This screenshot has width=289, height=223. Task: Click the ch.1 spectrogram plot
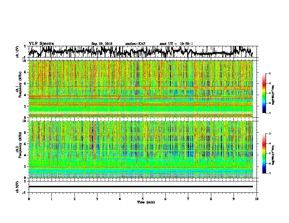click(x=141, y=89)
